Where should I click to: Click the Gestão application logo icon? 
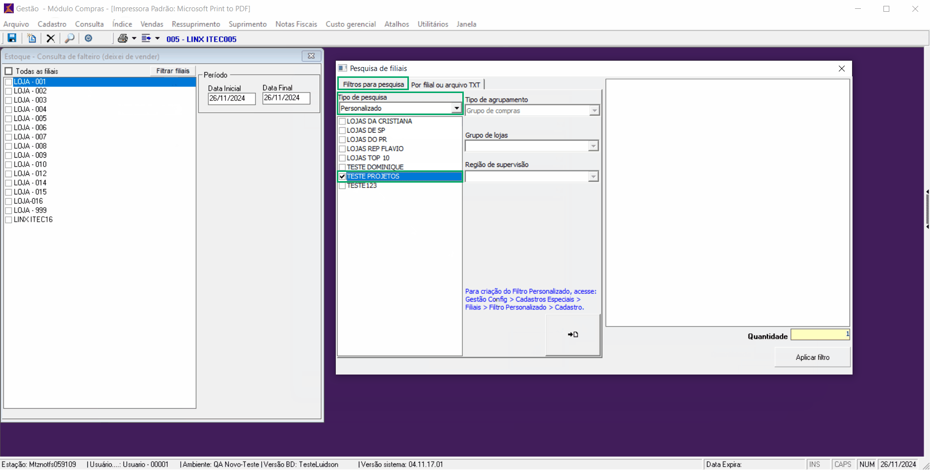coord(9,8)
